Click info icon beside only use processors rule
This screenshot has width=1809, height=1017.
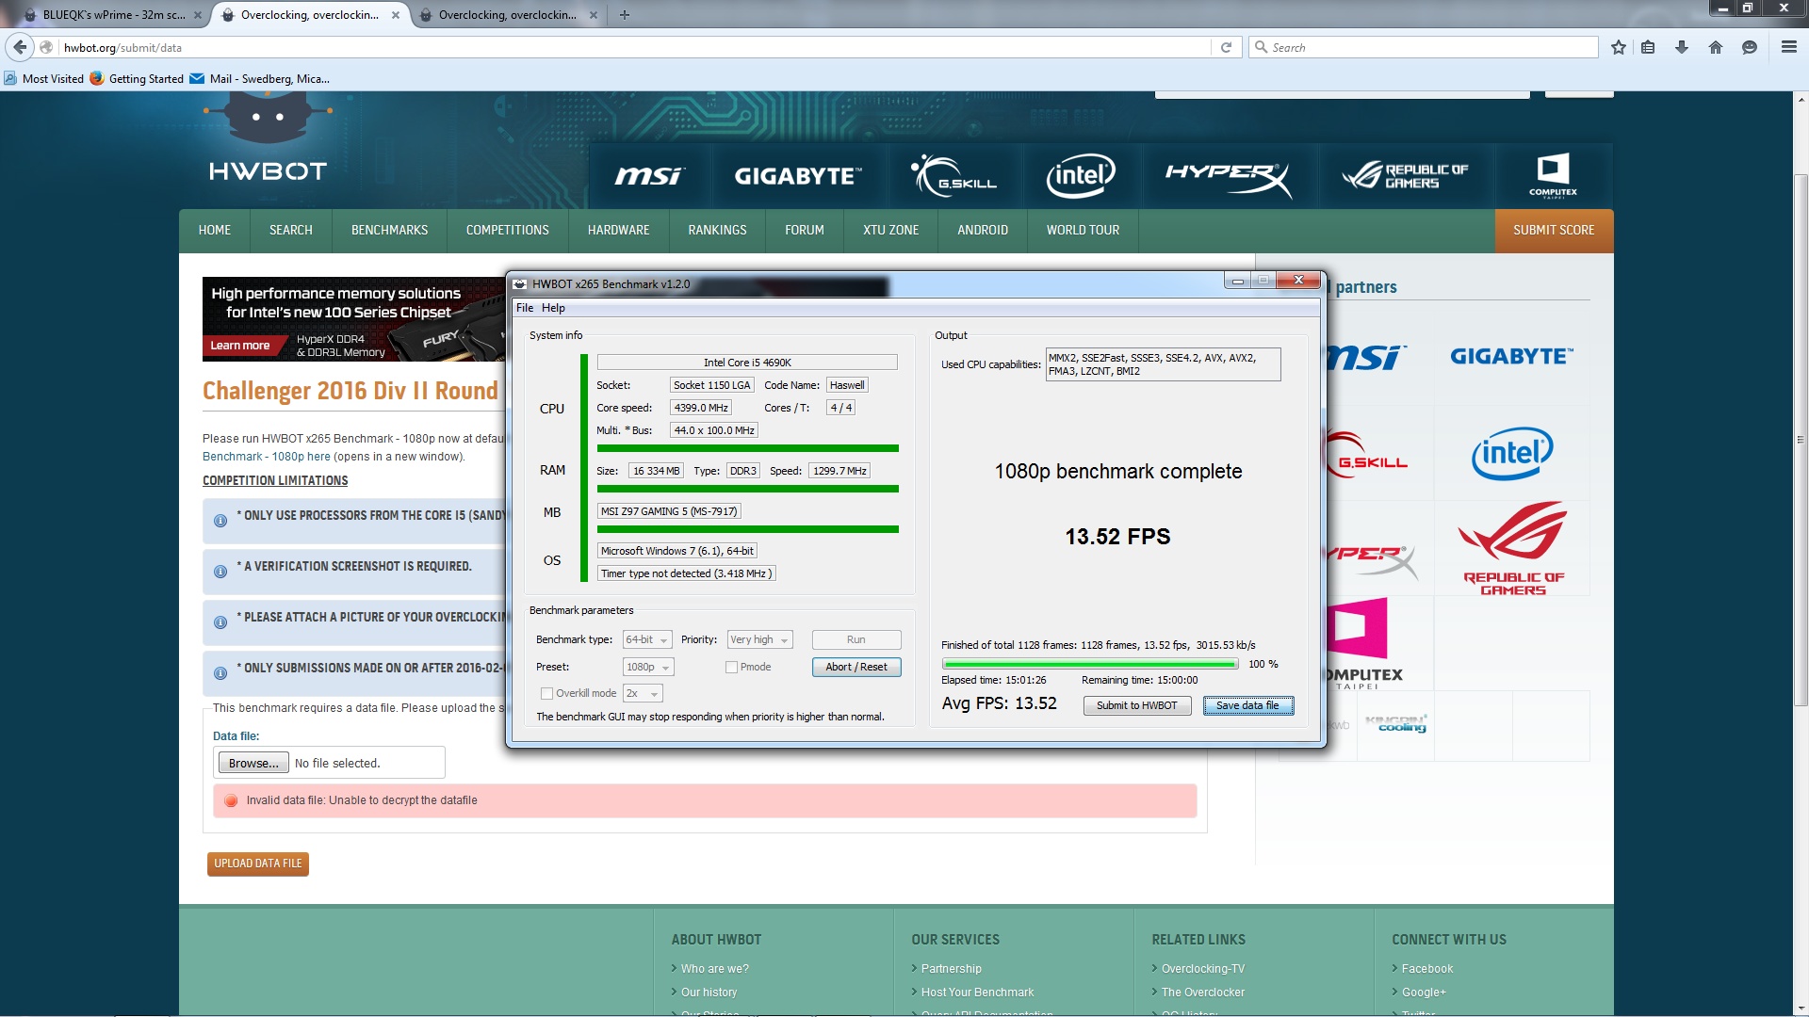coord(220,521)
